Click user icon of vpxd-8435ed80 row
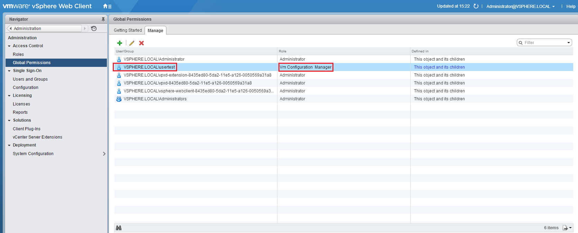 [119, 83]
